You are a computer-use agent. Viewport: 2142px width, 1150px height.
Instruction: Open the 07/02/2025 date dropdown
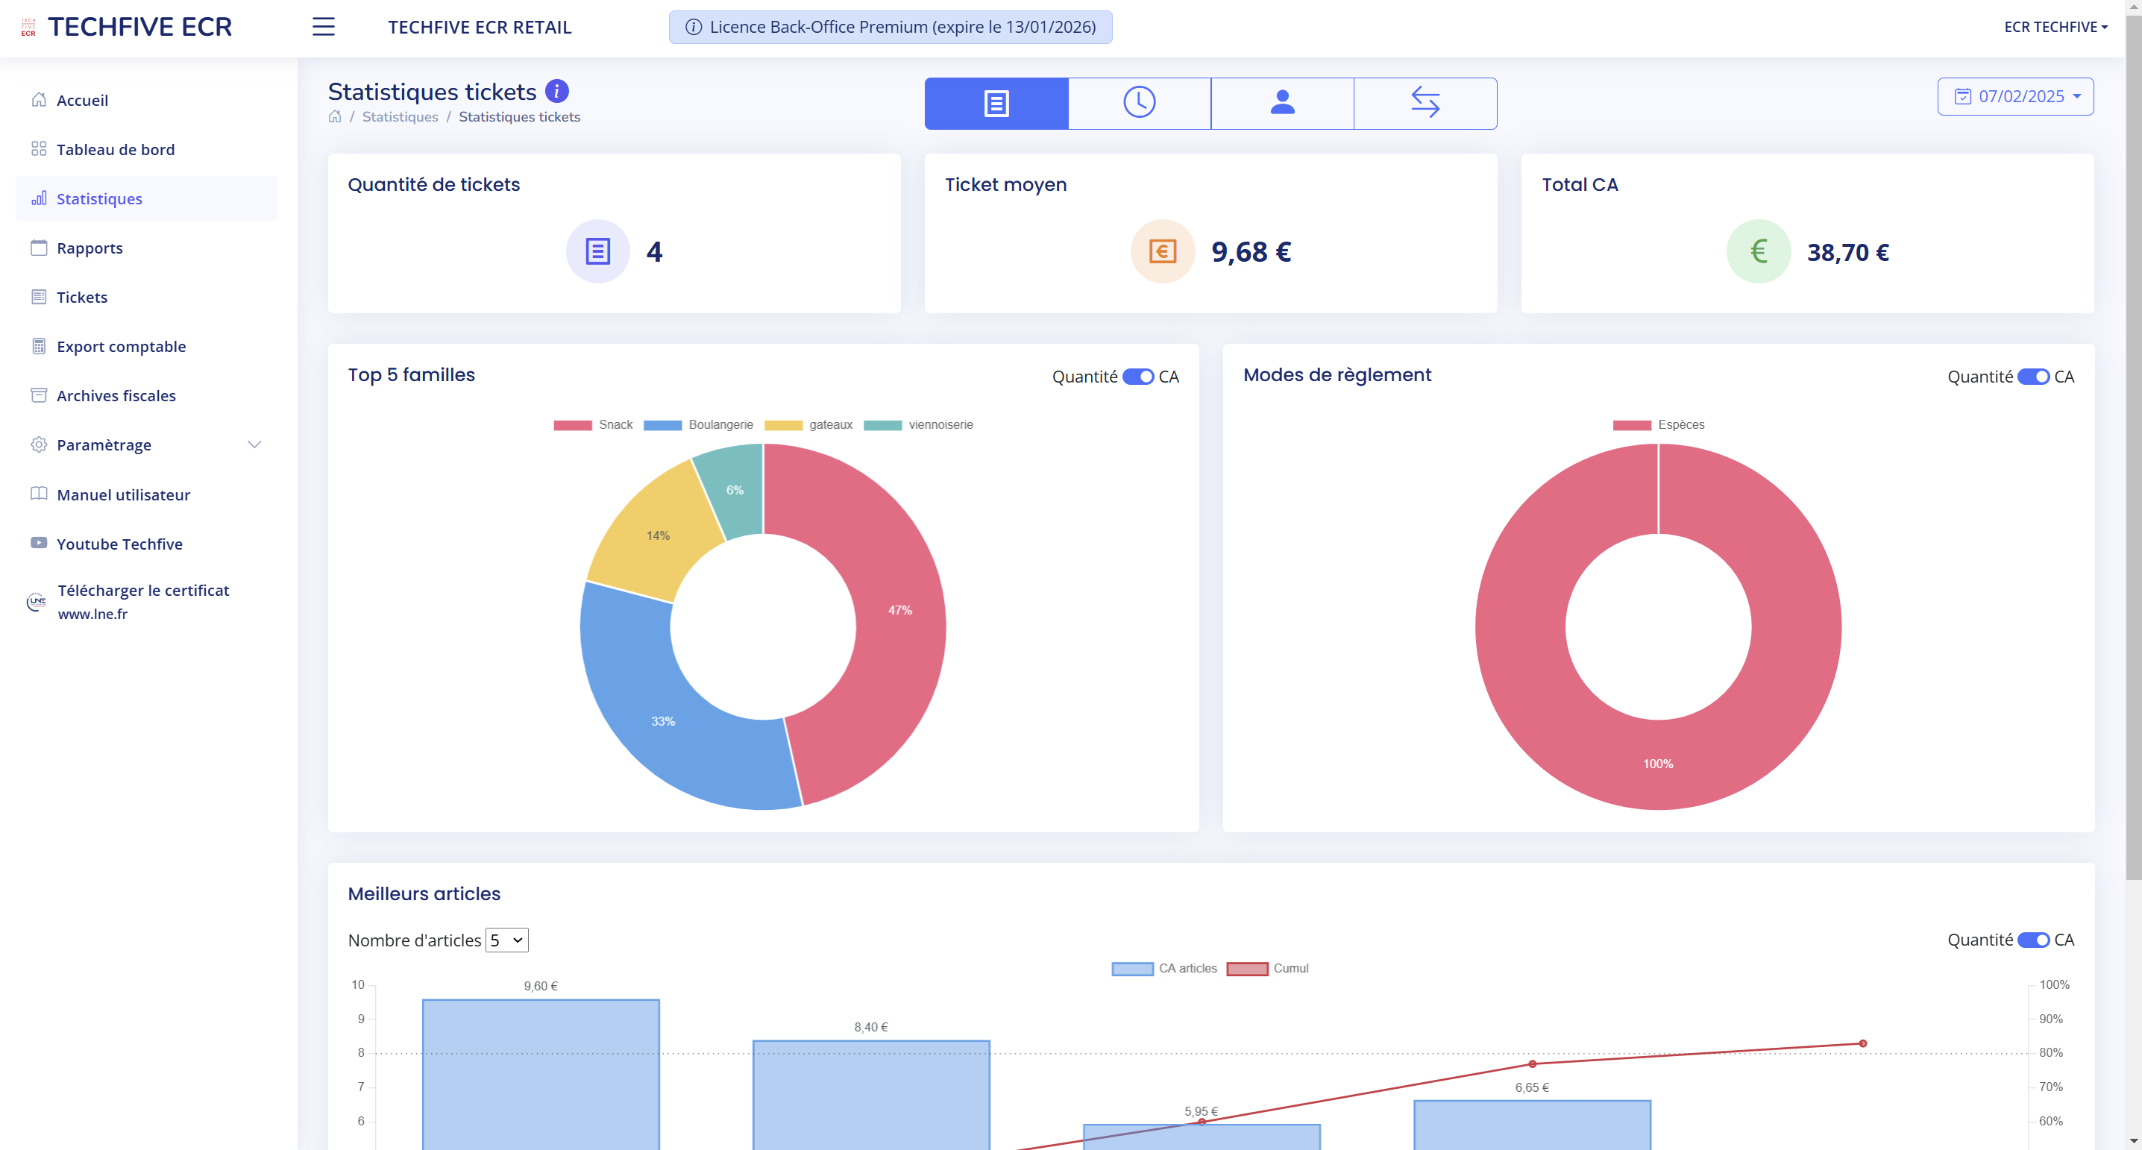2016,96
